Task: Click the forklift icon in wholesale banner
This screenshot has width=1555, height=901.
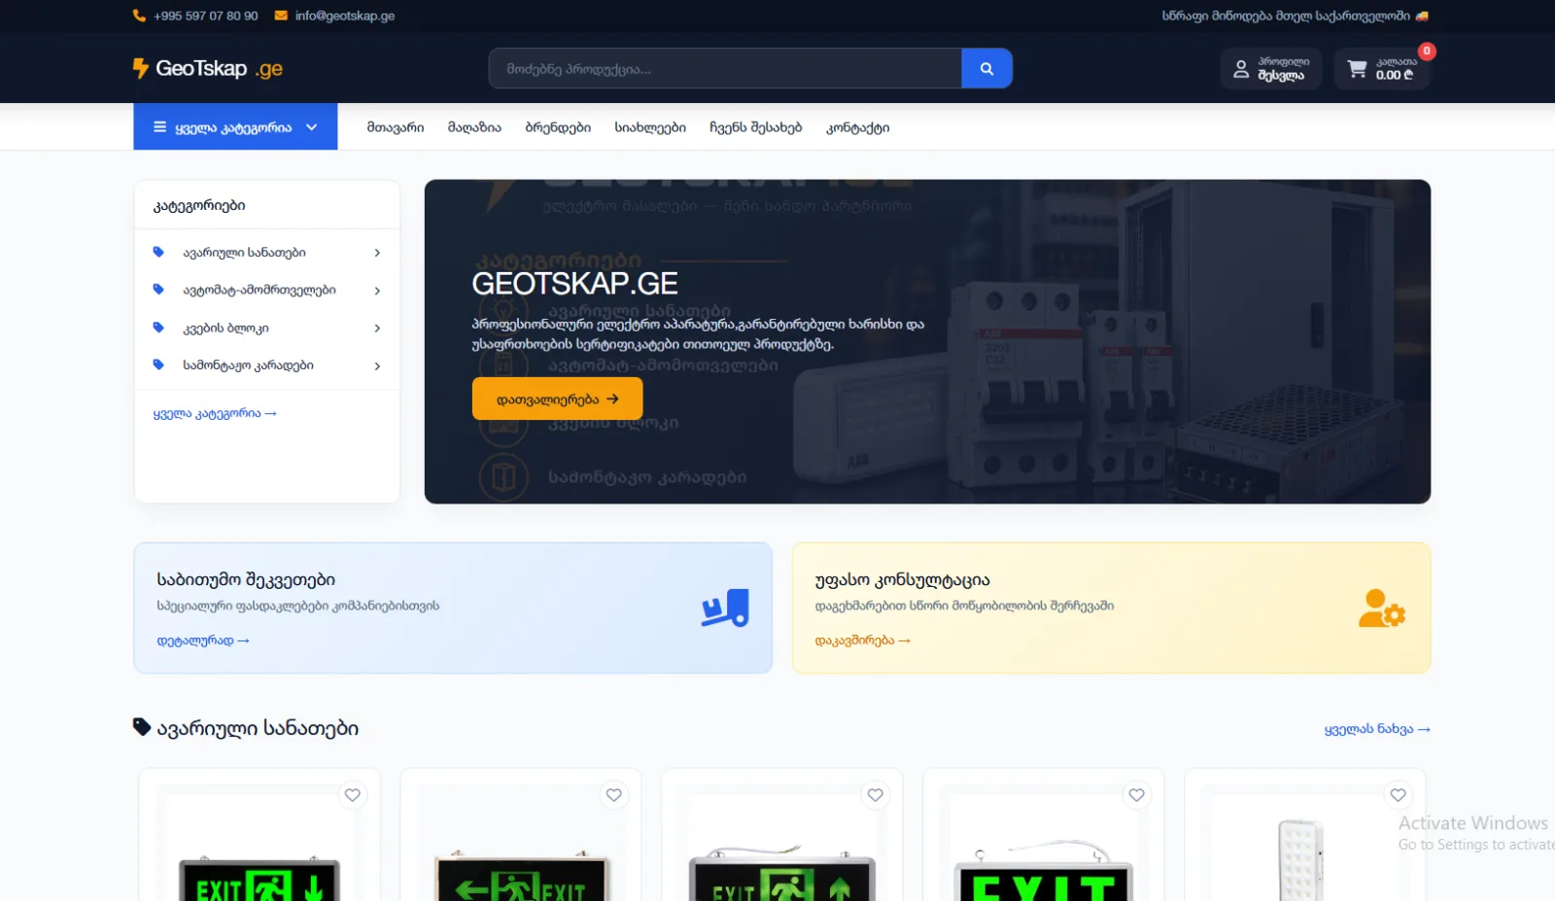Action: (725, 608)
